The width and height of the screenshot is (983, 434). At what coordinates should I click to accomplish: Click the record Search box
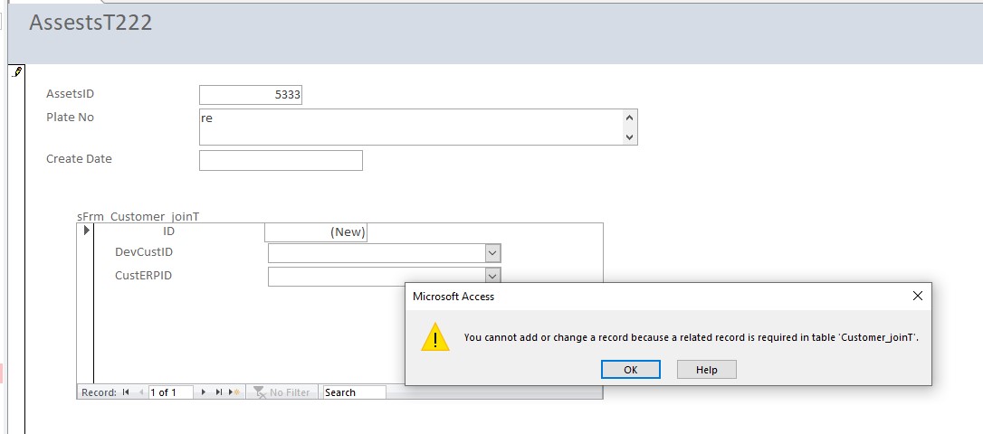point(354,392)
